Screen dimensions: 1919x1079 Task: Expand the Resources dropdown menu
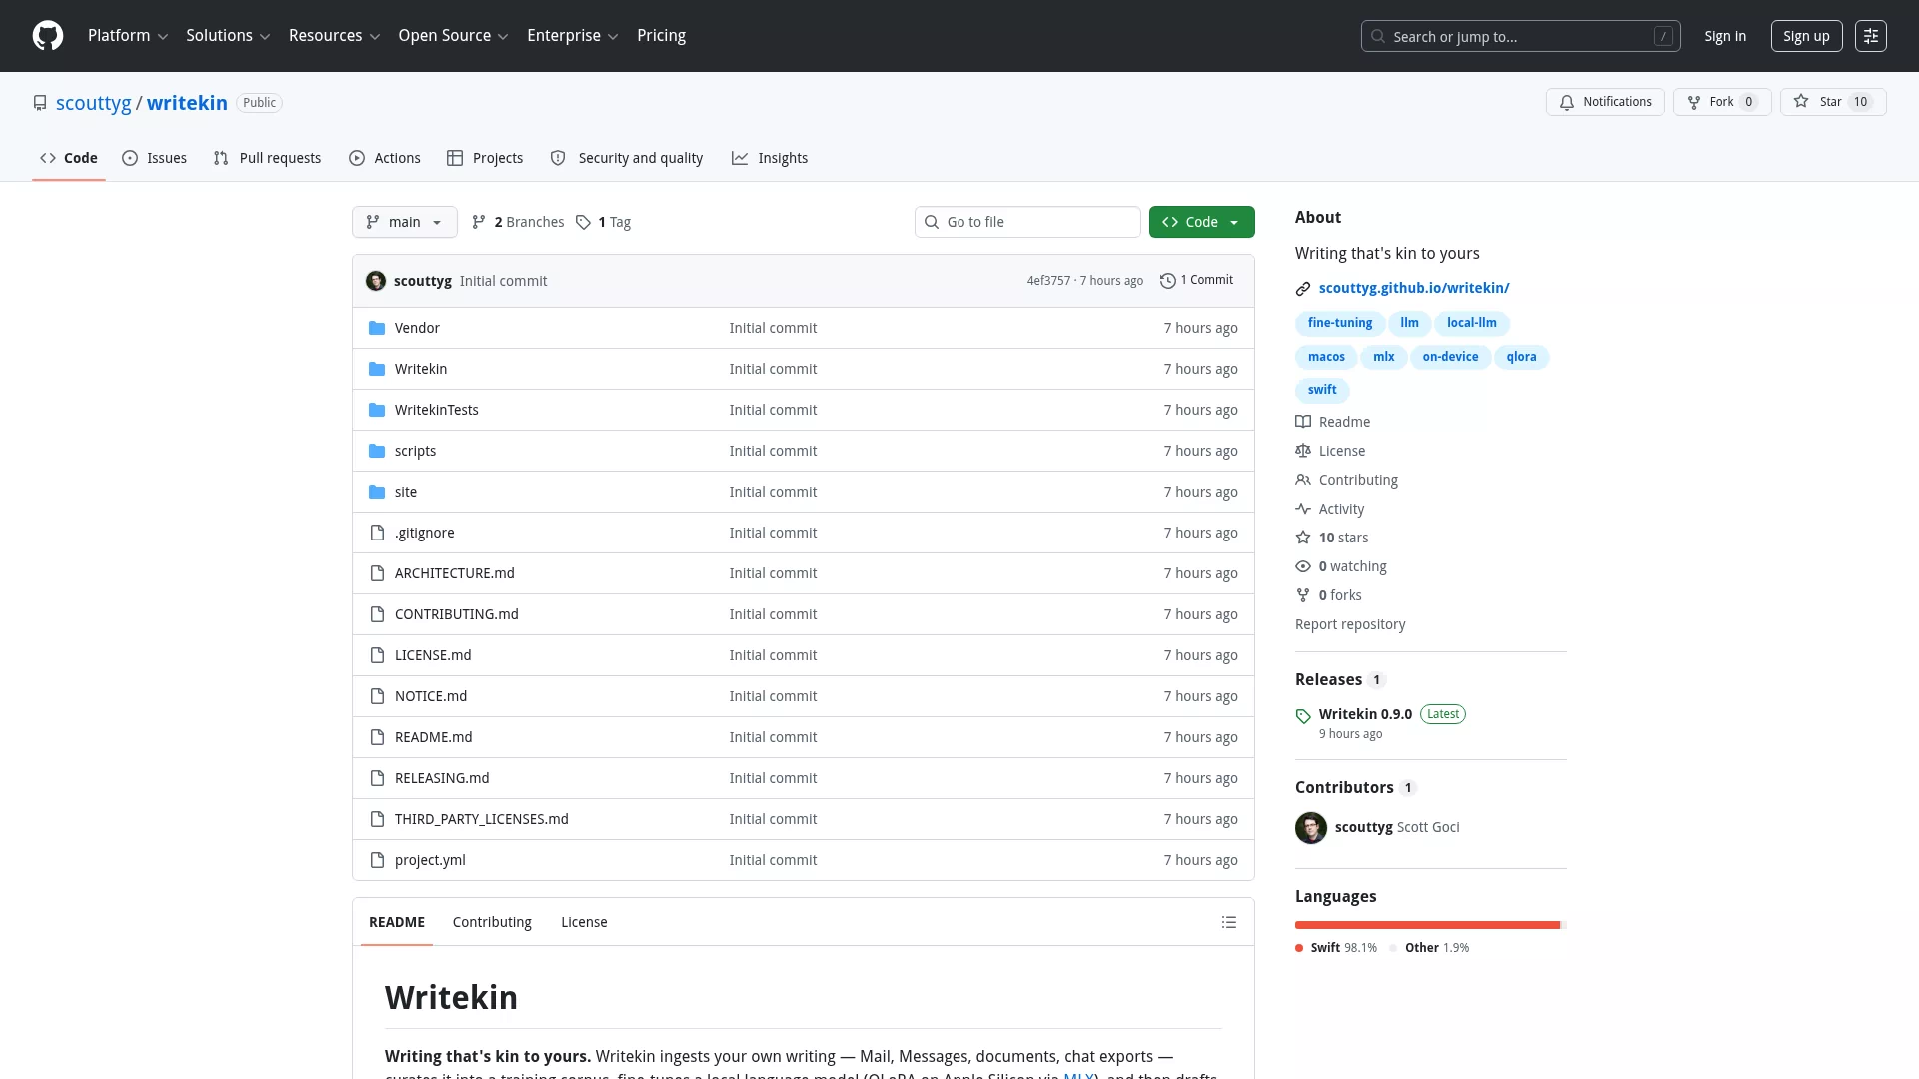tap(334, 36)
